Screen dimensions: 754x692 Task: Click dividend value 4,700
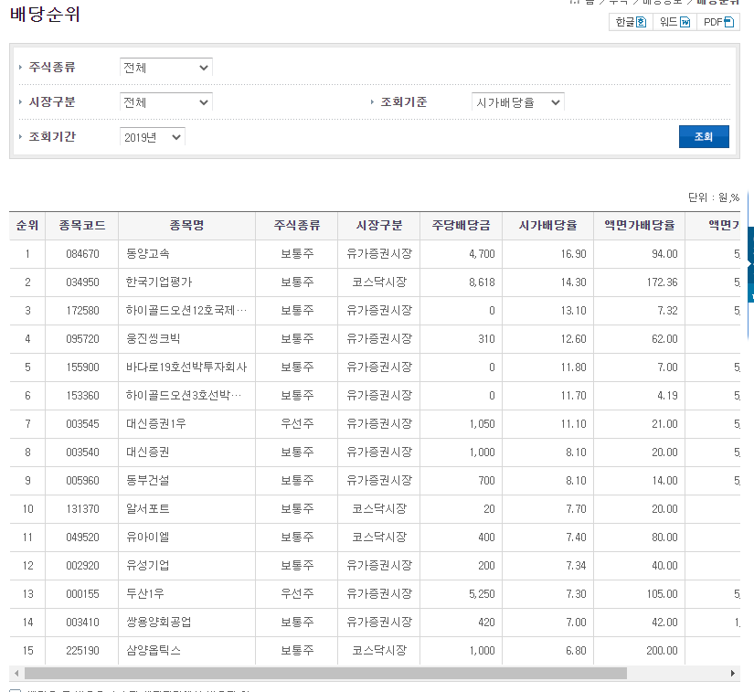click(x=482, y=254)
